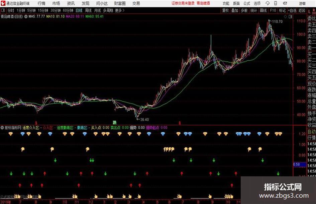Image resolution: width=316 pixels, height=204 pixels.
Task: Expand the dropdown arrow next to 青岛啤酒(日线)
Action: [x=26, y=16]
